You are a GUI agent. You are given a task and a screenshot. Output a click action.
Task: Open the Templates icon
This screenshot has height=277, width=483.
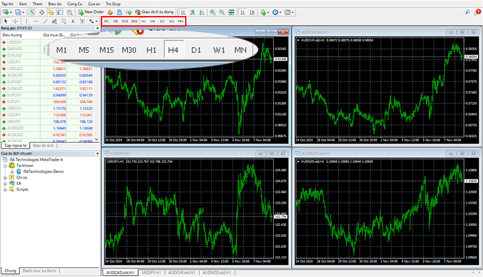[x=287, y=12]
